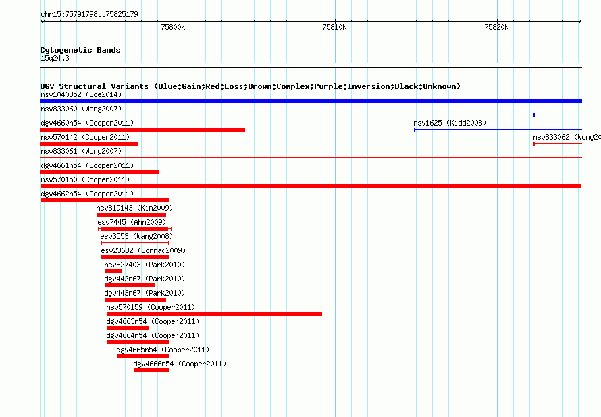Open nsv819143 (Kim2009) label
The height and width of the screenshot is (417, 601).
[x=134, y=208]
